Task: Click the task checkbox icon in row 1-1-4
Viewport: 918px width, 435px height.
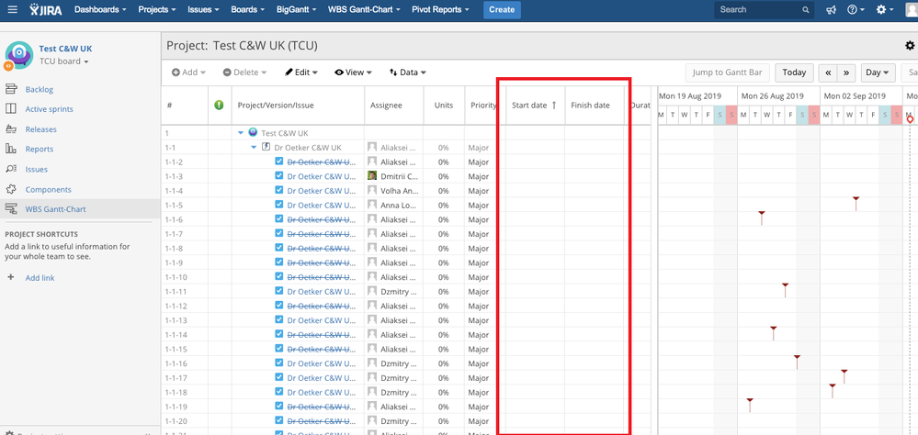Action: click(279, 190)
